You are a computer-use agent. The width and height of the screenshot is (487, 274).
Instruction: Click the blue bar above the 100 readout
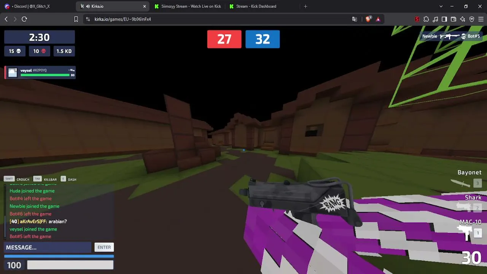(x=59, y=256)
